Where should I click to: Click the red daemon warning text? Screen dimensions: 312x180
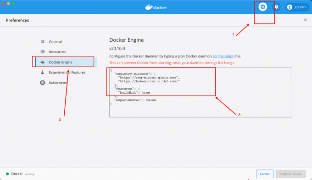click(x=172, y=63)
